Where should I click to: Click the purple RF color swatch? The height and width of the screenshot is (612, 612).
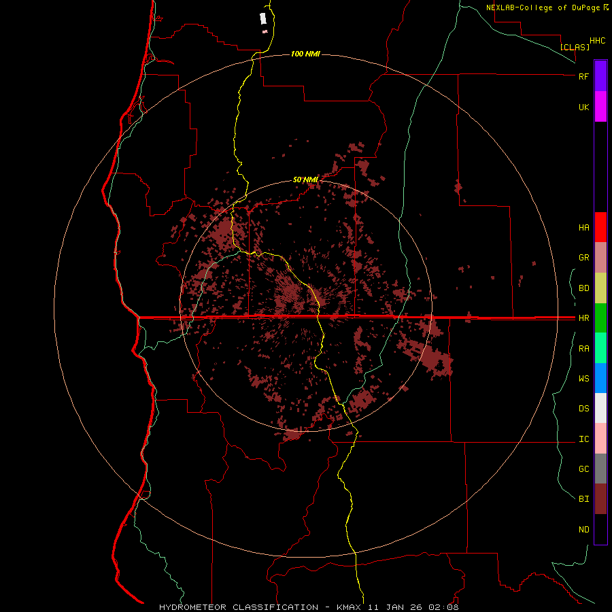pyautogui.click(x=600, y=76)
